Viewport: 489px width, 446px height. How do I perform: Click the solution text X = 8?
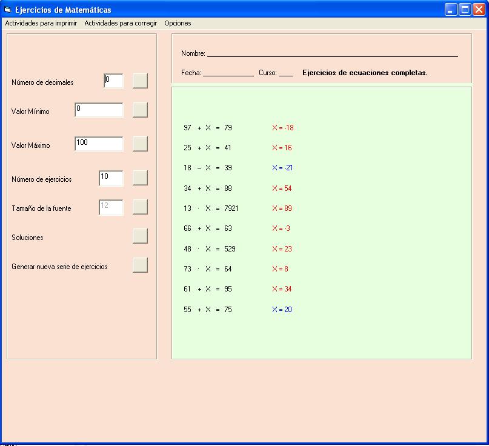pyautogui.click(x=280, y=269)
